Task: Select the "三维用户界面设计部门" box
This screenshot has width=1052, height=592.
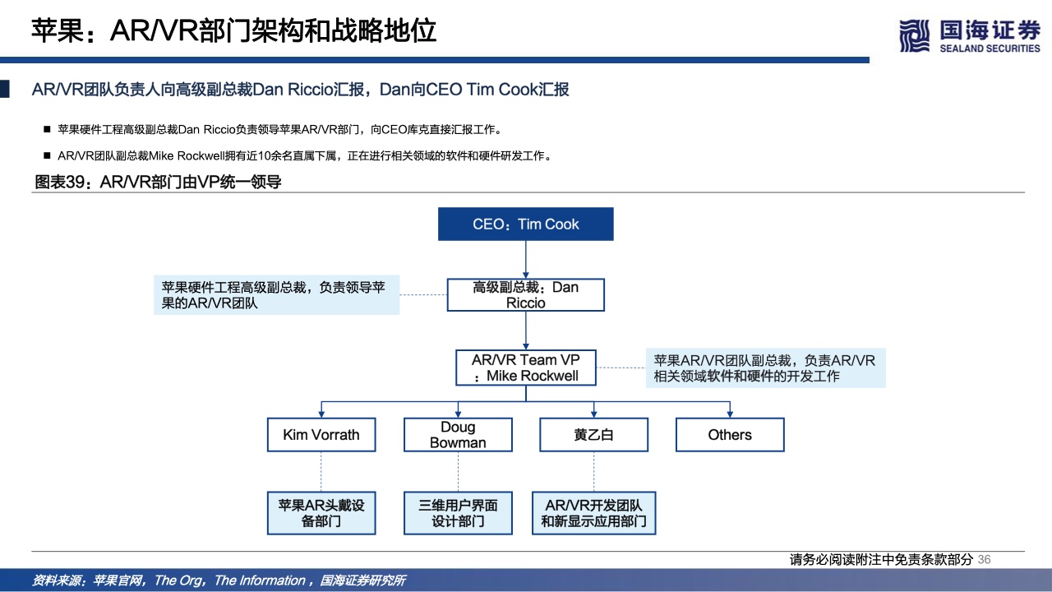Action: click(x=458, y=513)
